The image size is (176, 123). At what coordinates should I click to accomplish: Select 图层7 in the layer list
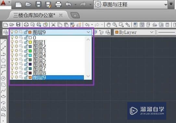point(47,68)
